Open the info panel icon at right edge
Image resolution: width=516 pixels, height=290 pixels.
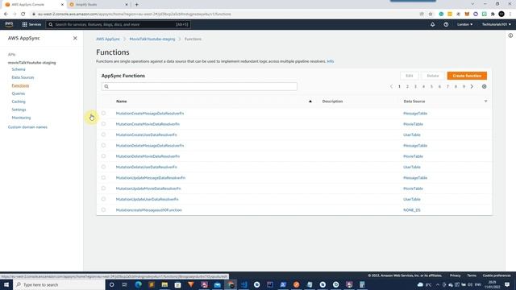tap(510, 35)
